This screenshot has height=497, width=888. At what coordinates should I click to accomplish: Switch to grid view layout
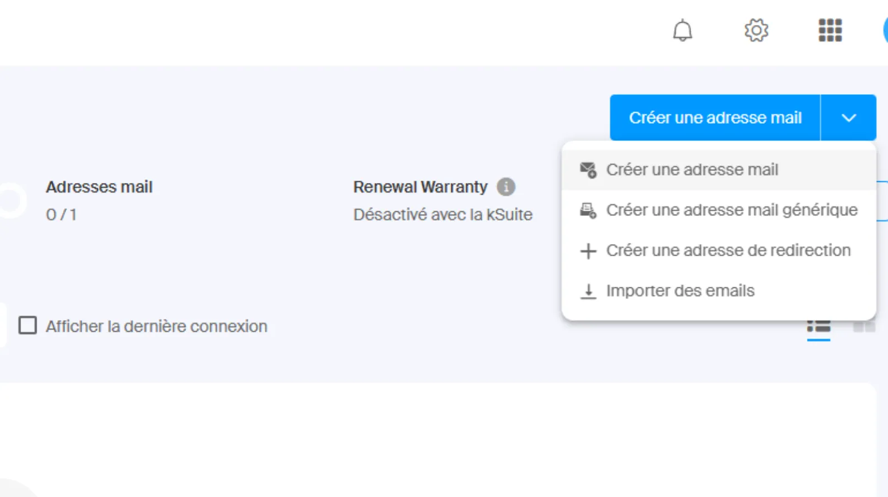pyautogui.click(x=864, y=327)
